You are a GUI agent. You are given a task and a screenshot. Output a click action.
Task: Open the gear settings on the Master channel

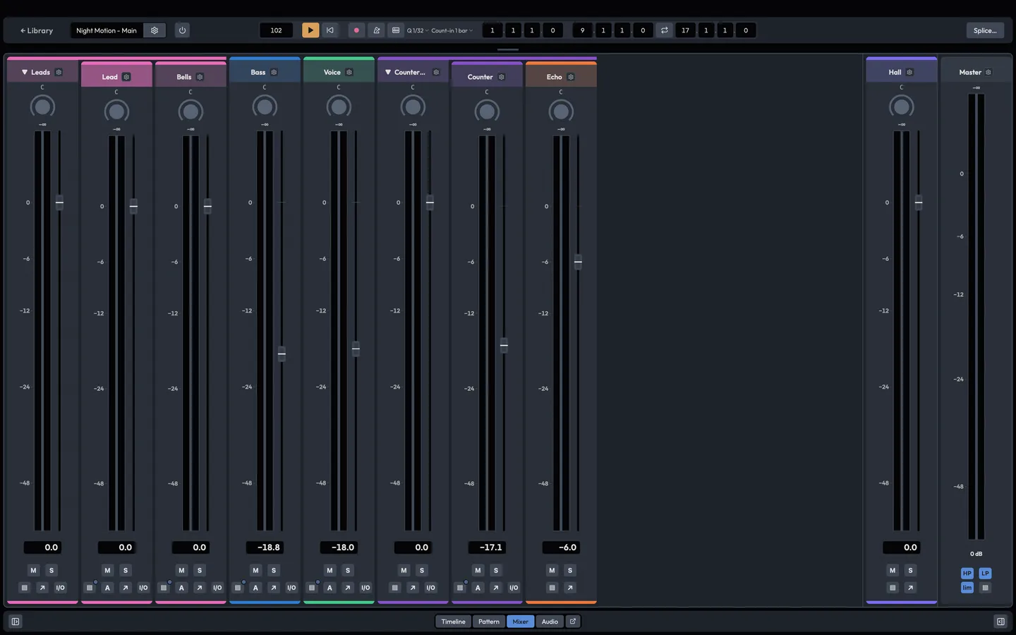988,72
